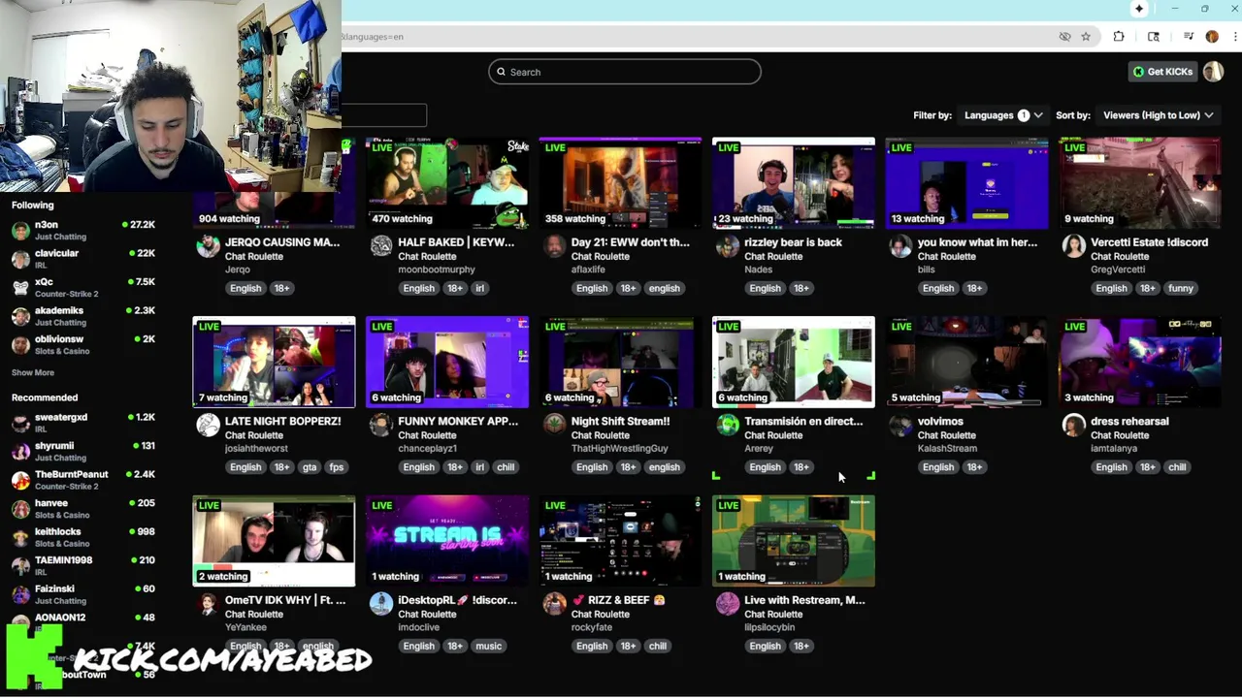The width and height of the screenshot is (1242, 698).
Task: Click fps tag under LATE NIGHT BOPPERZ
Action: click(337, 467)
